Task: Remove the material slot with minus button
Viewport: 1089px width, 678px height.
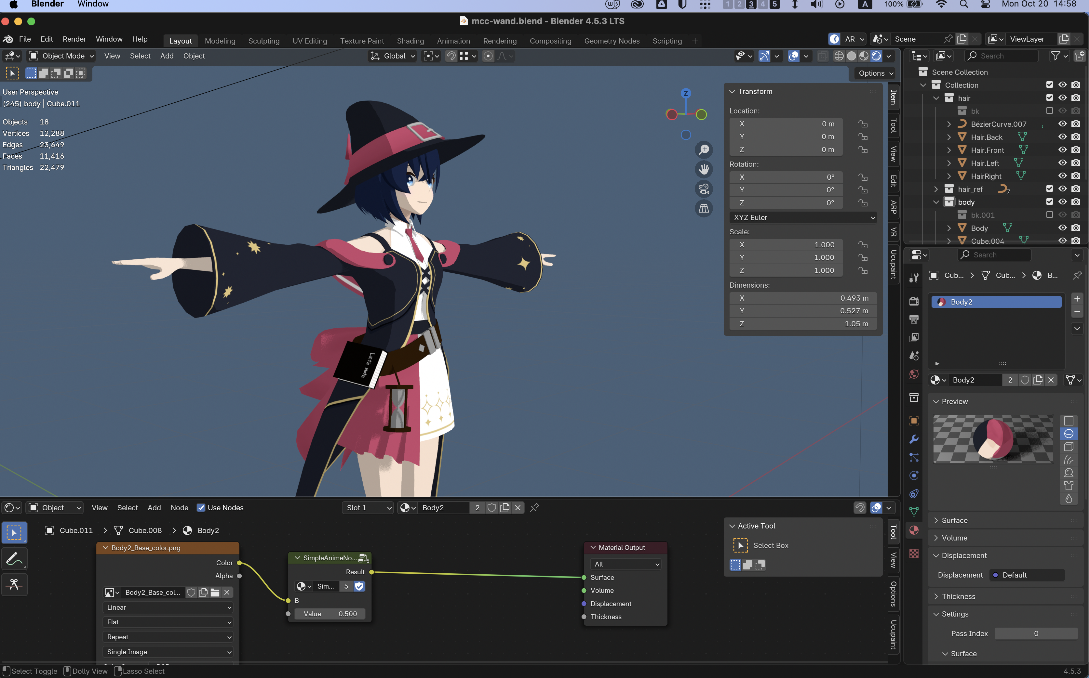Action: (1077, 311)
